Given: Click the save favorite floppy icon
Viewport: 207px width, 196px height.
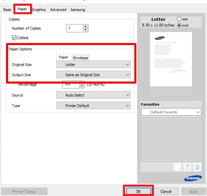Looking at the screenshot, I should [187, 167].
